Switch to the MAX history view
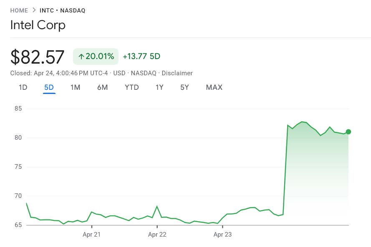Viewport: 371px width, 247px height. coord(214,87)
